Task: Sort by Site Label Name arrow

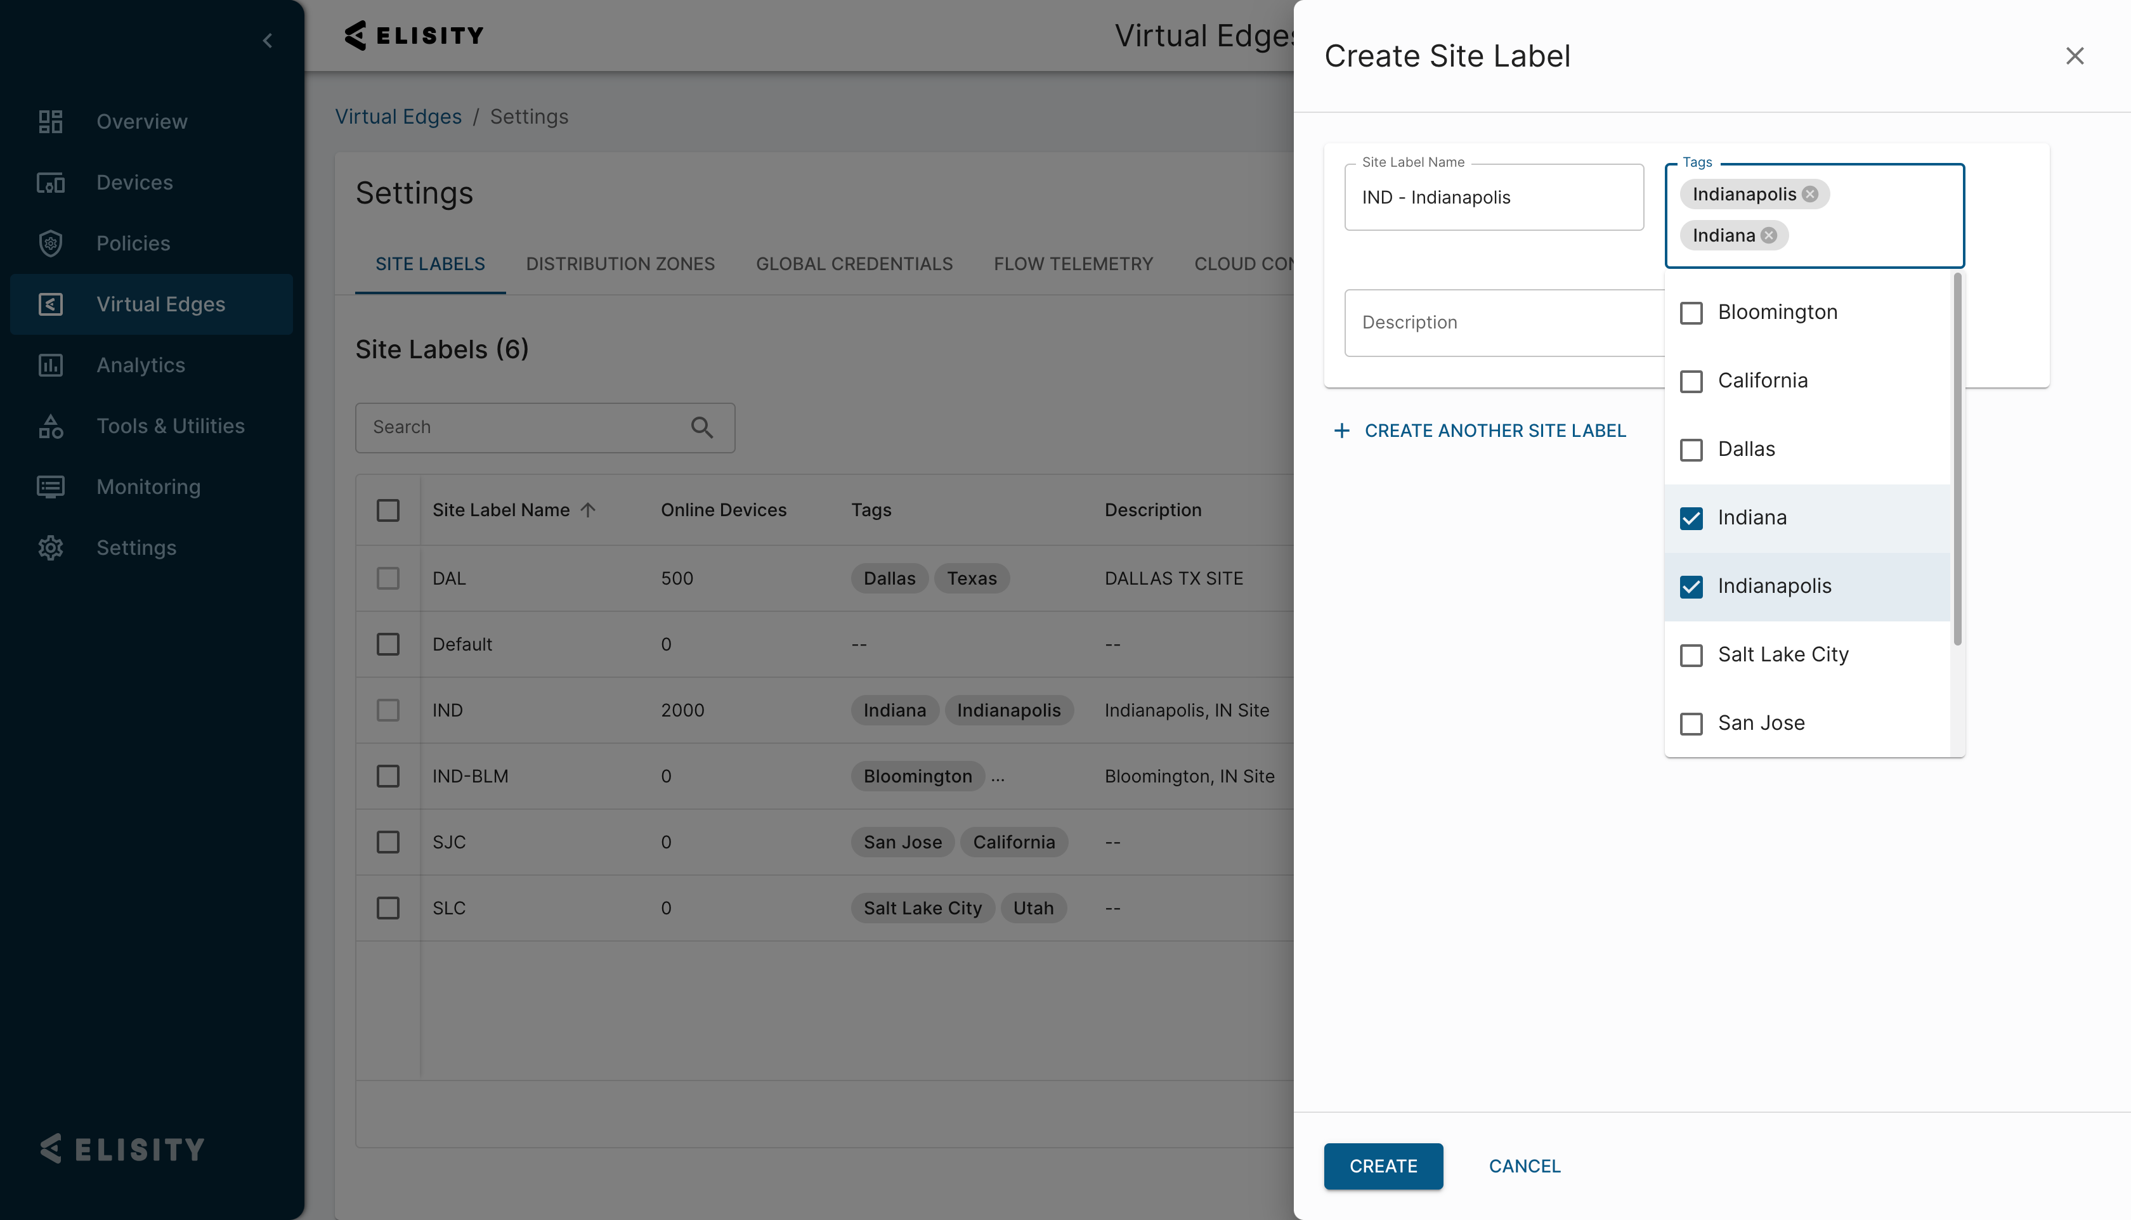Action: coord(589,509)
